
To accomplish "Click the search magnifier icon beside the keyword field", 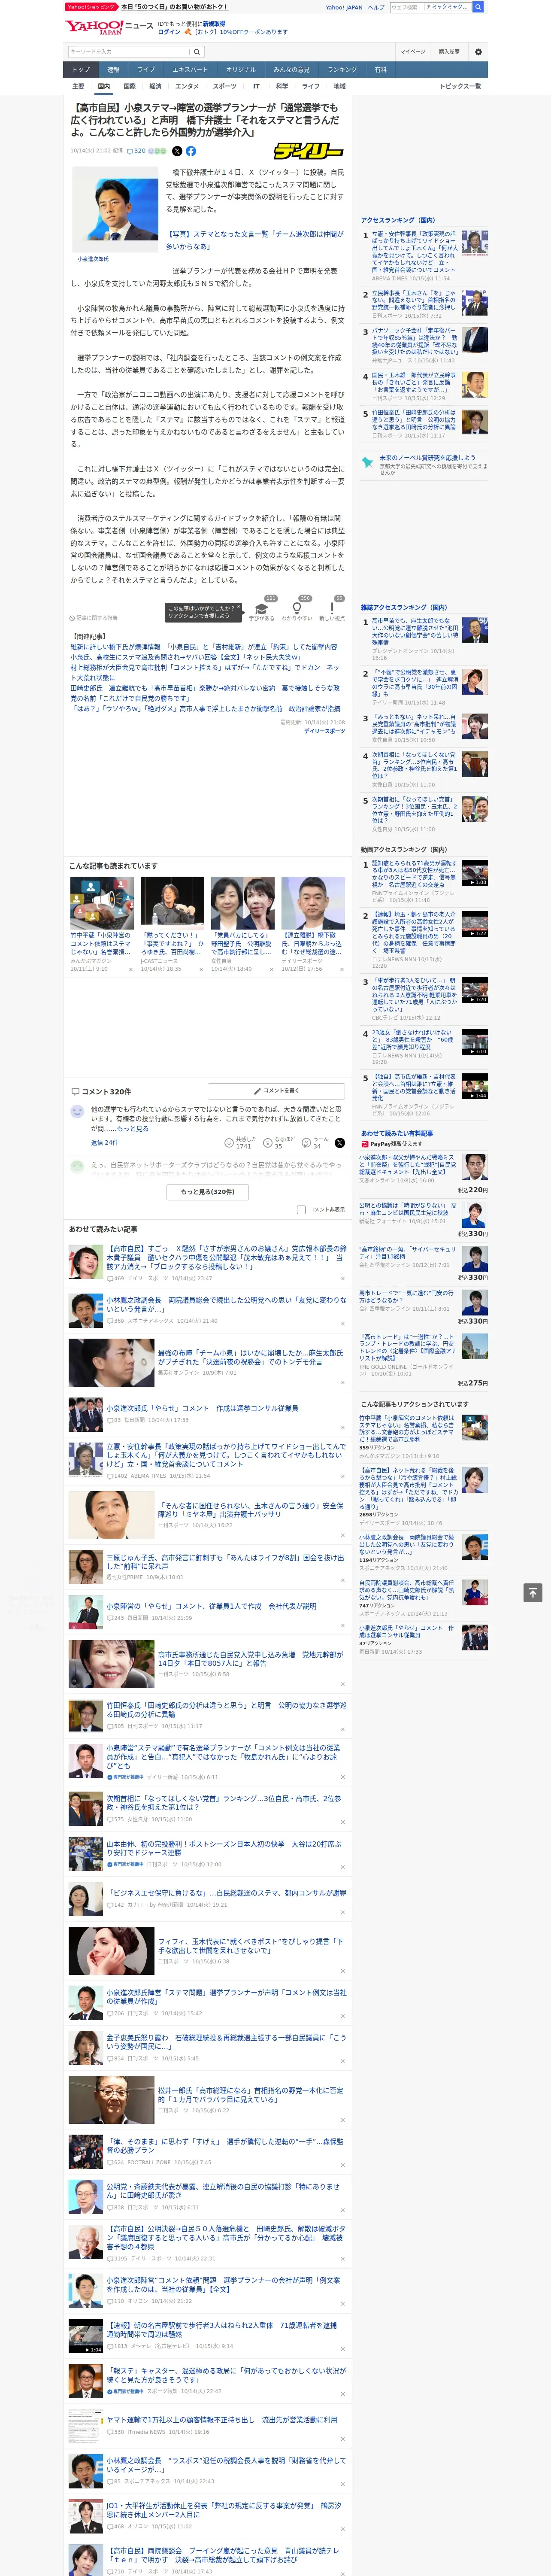I will tap(196, 51).
